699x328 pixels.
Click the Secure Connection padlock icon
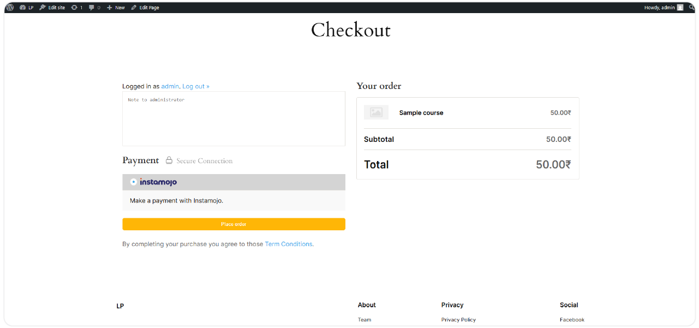click(169, 160)
